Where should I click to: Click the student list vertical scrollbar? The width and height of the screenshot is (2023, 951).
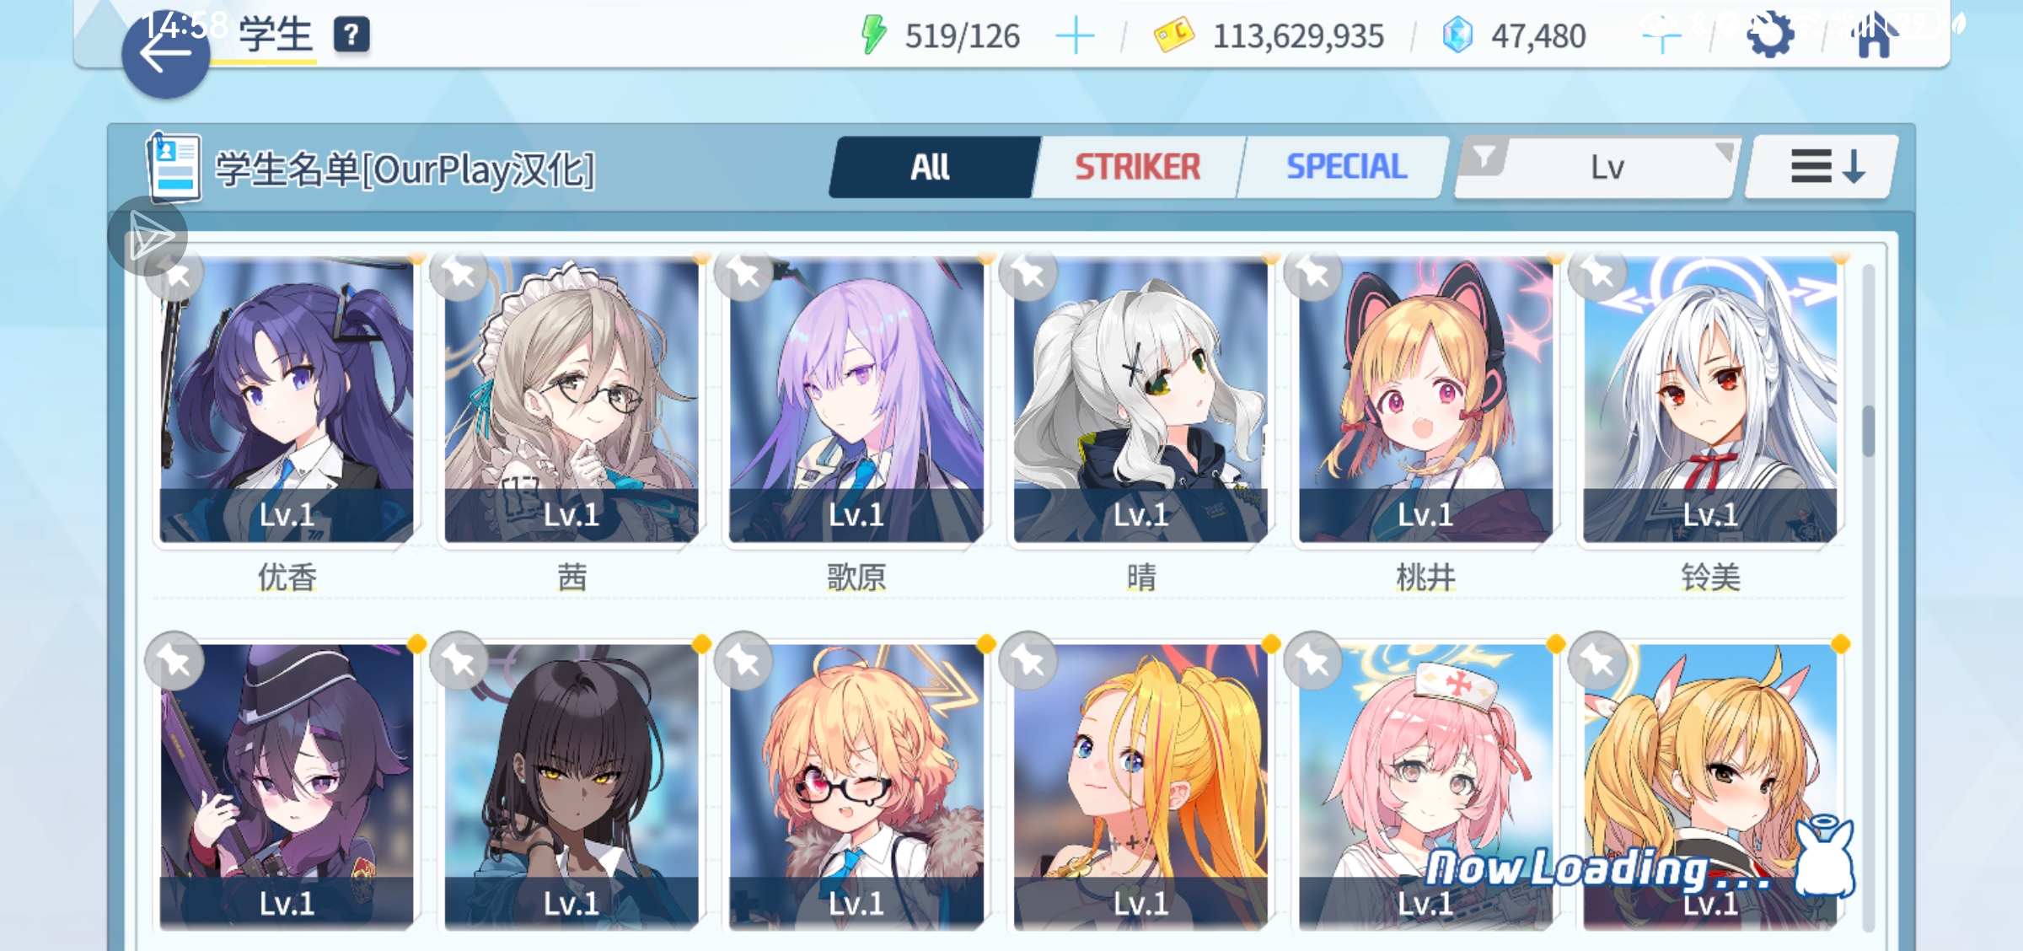(1868, 597)
